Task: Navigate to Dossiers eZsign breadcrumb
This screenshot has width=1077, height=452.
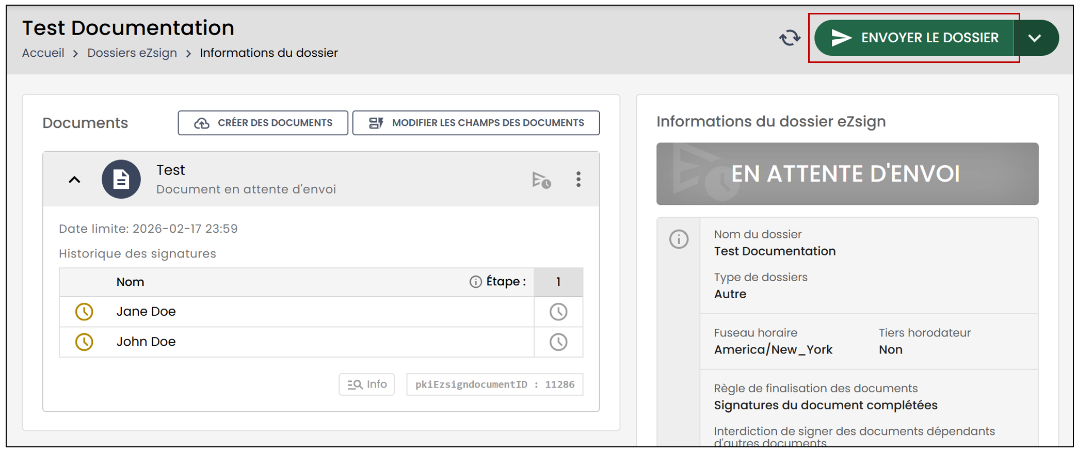Action: click(132, 53)
